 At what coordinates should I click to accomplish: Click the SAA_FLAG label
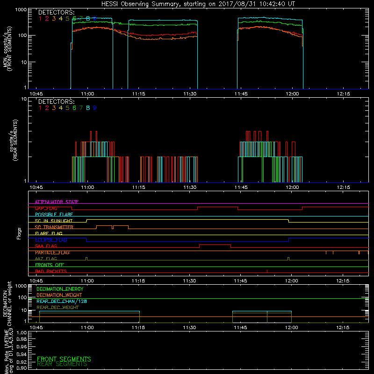[46, 246]
